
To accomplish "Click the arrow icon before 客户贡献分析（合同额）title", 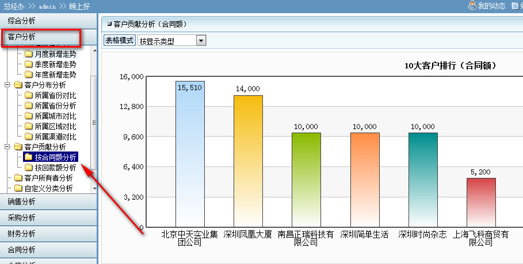I will pyautogui.click(x=109, y=24).
